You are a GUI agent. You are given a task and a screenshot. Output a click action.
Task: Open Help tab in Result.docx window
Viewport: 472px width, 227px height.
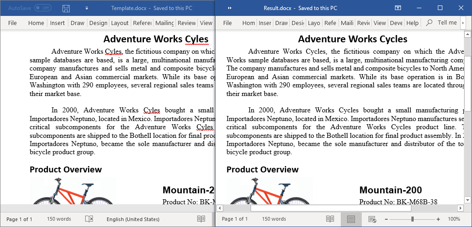412,23
